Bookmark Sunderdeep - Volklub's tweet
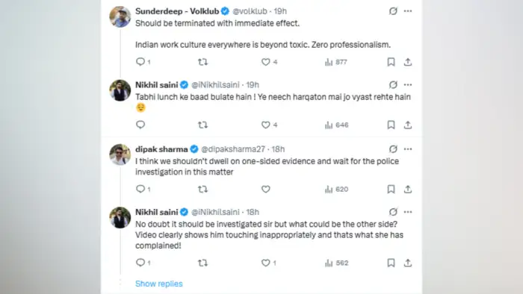The width and height of the screenshot is (523, 294). pos(391,62)
